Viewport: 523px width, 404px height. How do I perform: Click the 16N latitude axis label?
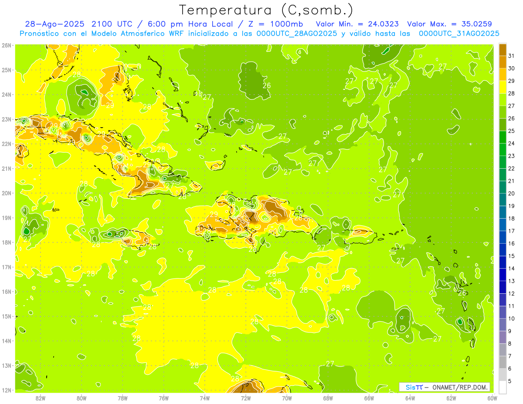point(7,292)
